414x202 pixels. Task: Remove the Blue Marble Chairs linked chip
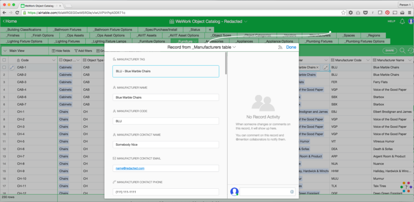tap(318, 67)
